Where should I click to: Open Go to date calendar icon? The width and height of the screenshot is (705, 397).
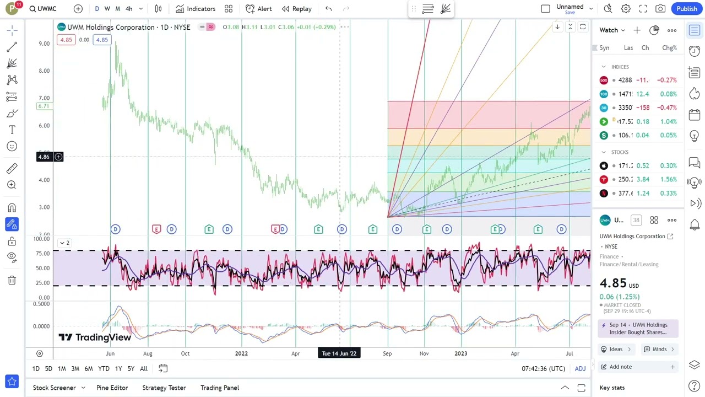point(163,368)
